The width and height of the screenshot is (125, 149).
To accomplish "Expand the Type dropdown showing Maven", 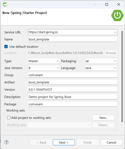I will coord(44,61).
